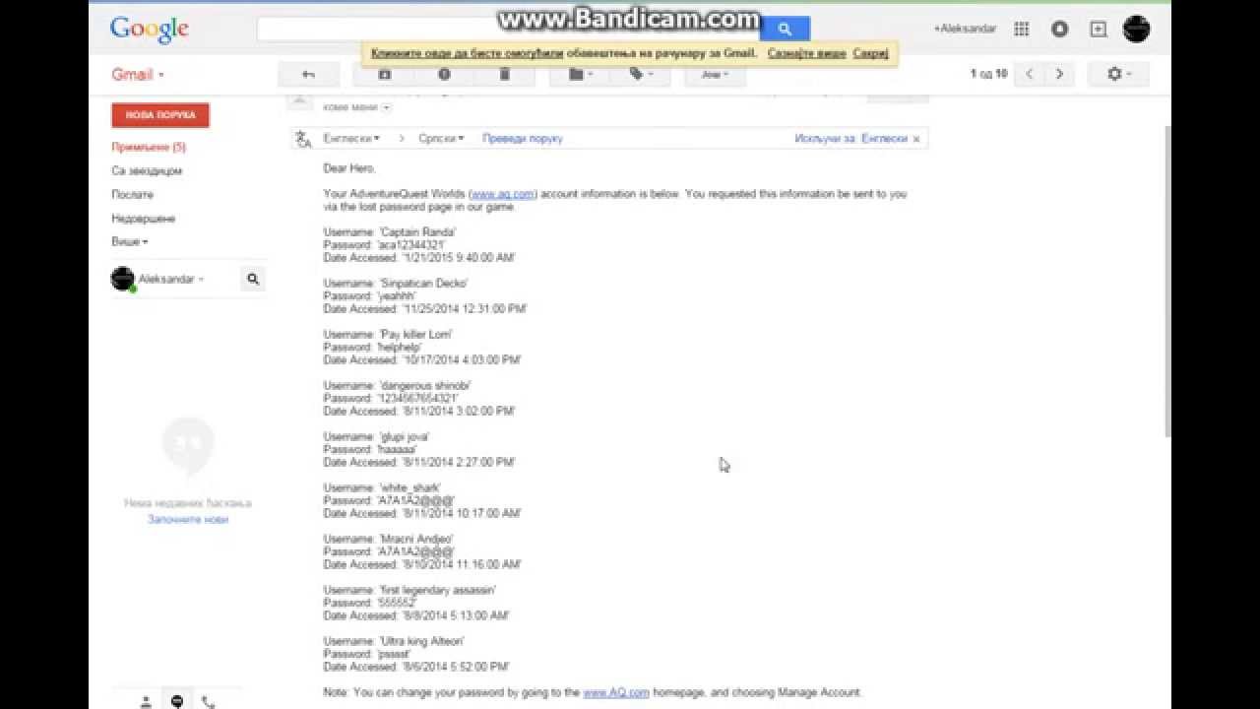Click the username 'Sinpatican Decko' line
The image size is (1260, 709).
396,284
